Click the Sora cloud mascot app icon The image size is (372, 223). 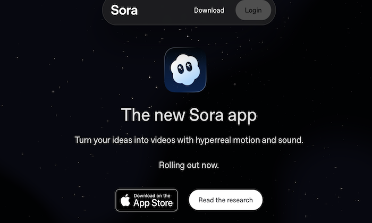pos(185,70)
